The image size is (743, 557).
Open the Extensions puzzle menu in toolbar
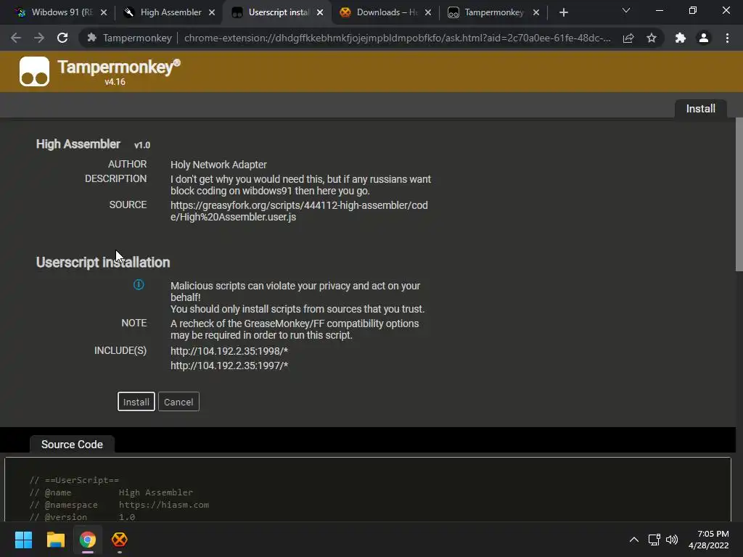[x=681, y=38]
